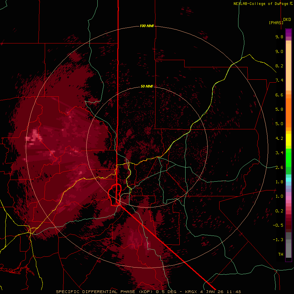Click the 8.2 value on color scale
This screenshot has height=294, width=294.
click(279, 66)
